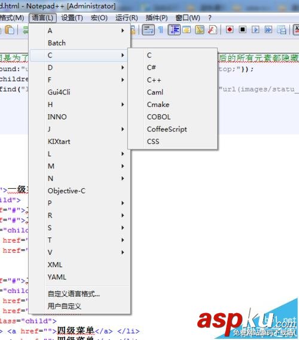Expand the F language submenu
The image size is (299, 340).
(80, 80)
